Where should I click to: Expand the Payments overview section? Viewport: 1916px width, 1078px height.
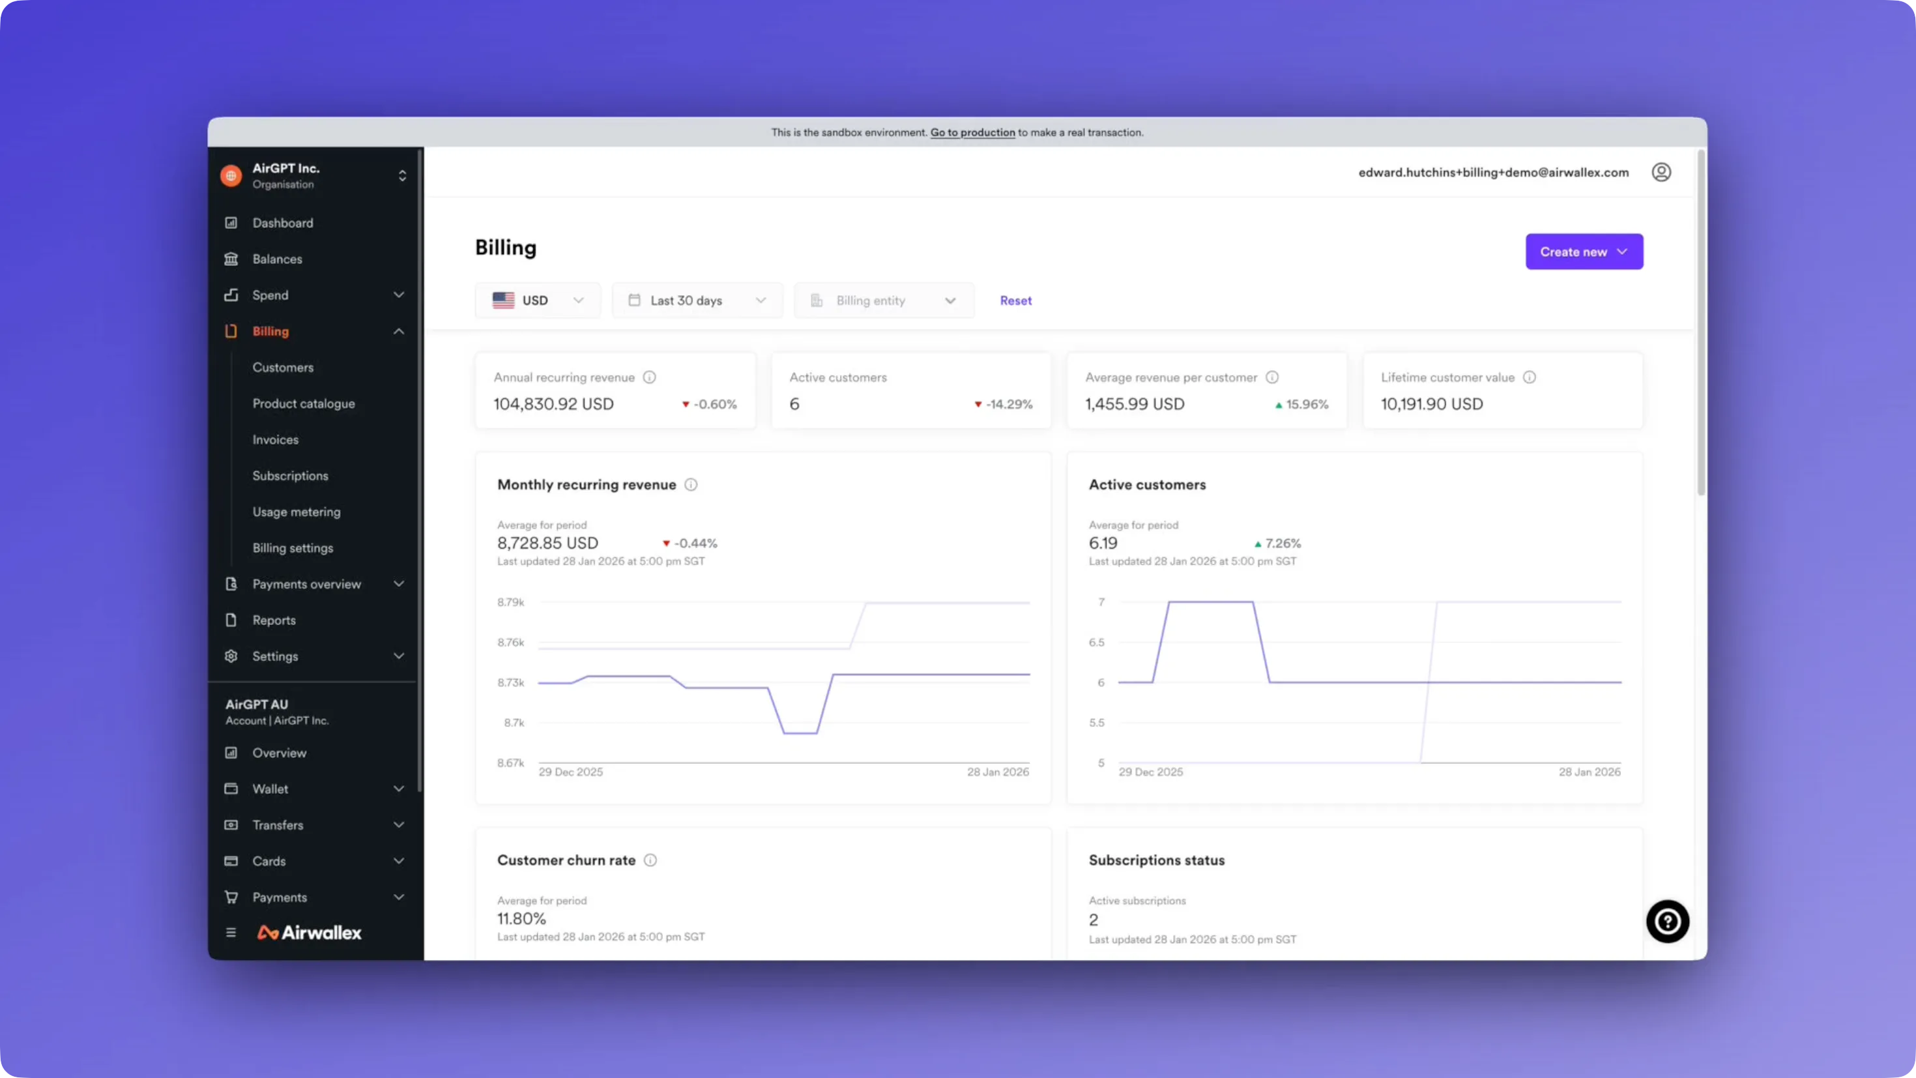pyautogui.click(x=399, y=584)
